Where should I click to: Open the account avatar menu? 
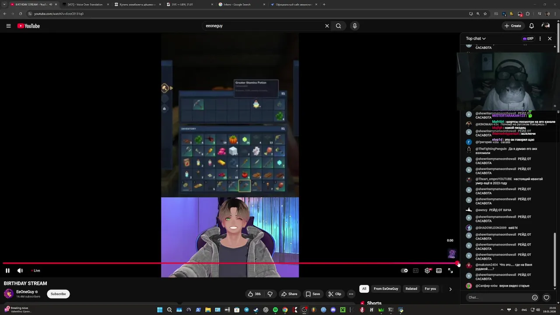click(546, 26)
